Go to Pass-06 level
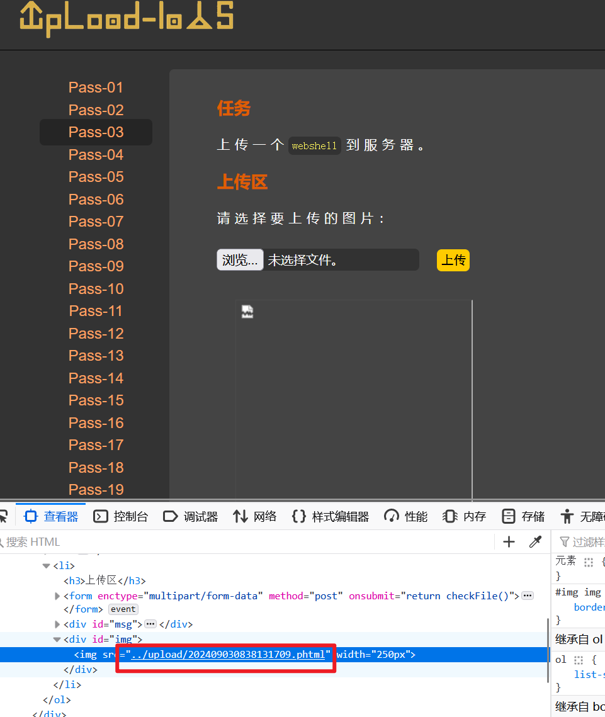 click(x=96, y=200)
